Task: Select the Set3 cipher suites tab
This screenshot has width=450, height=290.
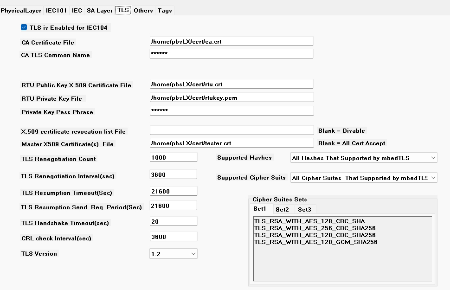Action: coord(305,209)
